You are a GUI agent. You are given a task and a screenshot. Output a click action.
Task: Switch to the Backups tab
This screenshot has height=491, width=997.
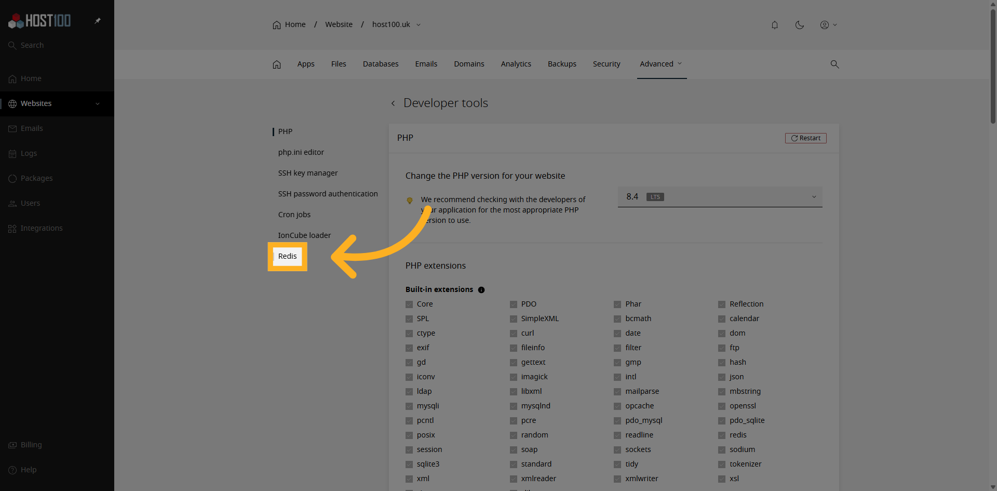coord(562,64)
